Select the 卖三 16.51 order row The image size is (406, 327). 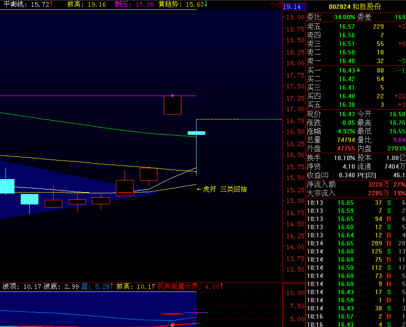356,44
